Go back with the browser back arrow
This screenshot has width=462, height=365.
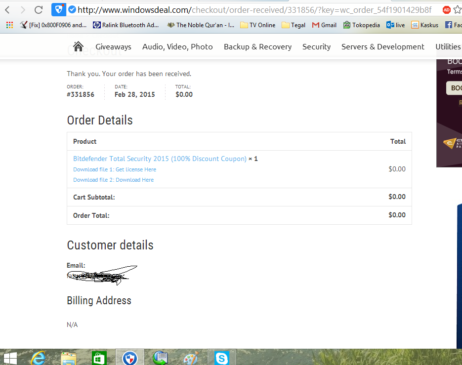coord(8,10)
